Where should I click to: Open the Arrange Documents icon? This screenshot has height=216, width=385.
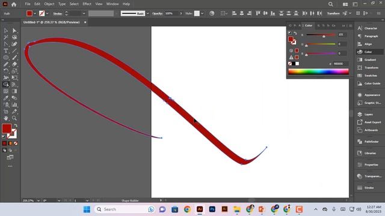click(345, 4)
